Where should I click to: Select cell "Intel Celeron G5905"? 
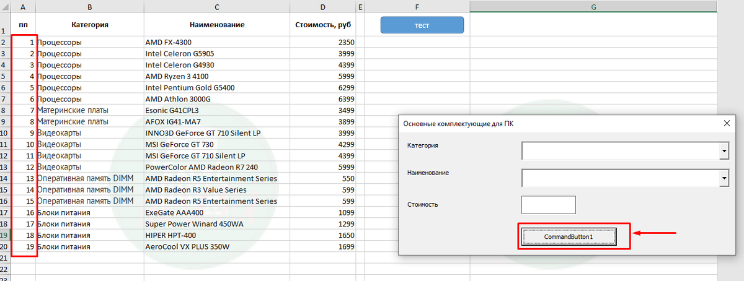tap(217, 53)
